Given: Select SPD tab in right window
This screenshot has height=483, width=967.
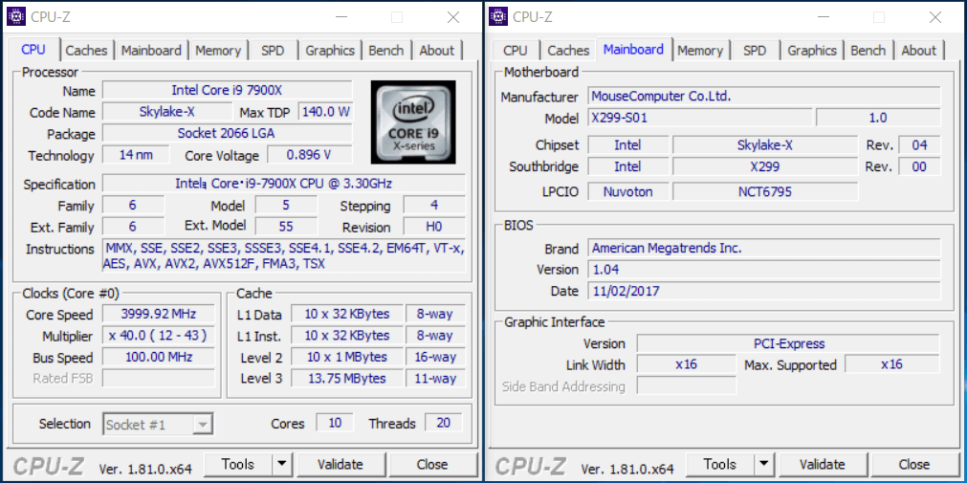Looking at the screenshot, I should 755,51.
